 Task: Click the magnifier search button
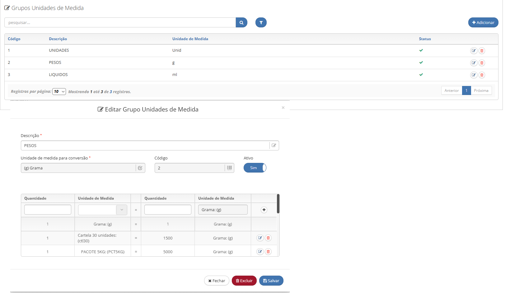coord(241,22)
